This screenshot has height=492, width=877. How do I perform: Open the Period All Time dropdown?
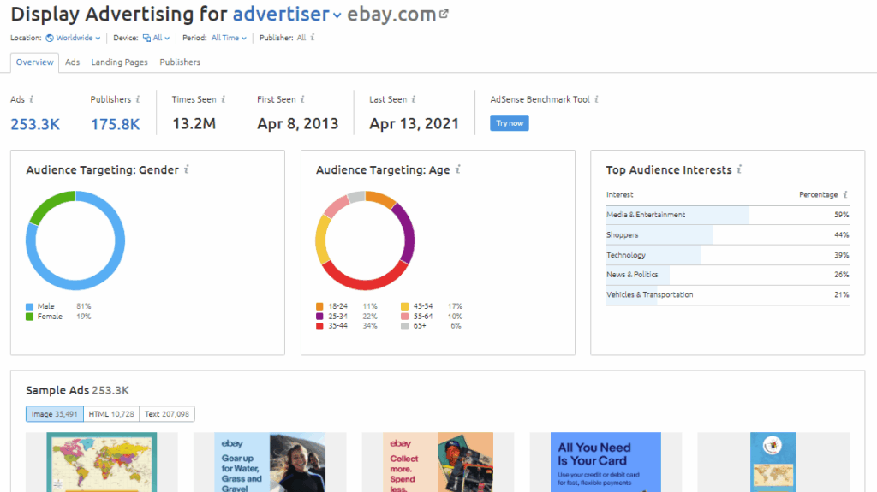229,38
